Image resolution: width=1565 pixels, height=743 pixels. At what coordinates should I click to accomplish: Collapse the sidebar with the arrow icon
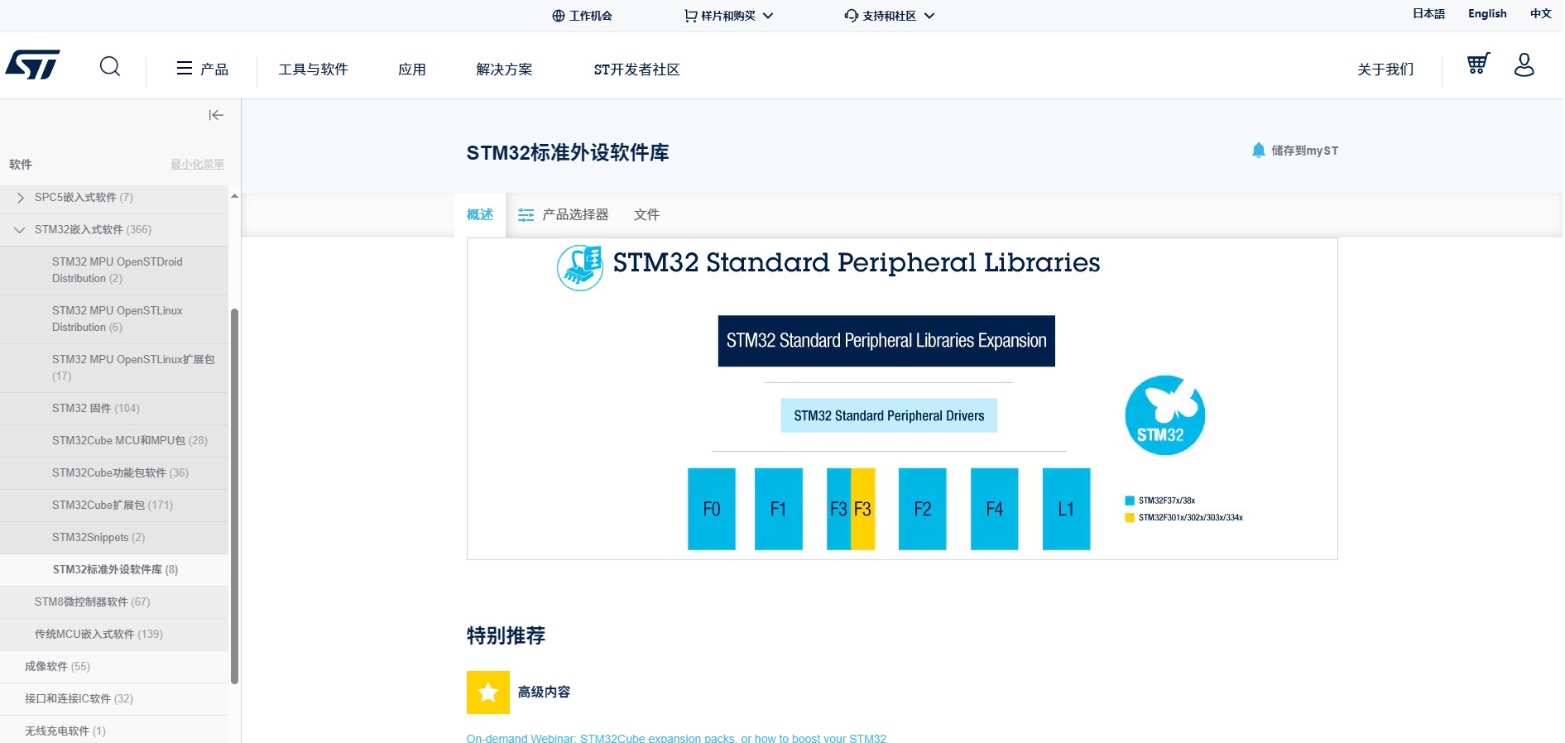(x=216, y=115)
